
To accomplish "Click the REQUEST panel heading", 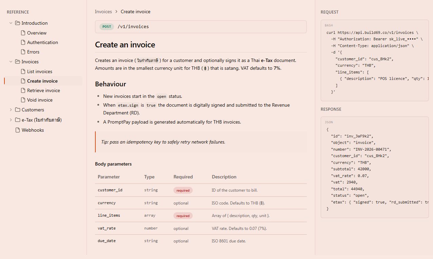I will click(330, 12).
